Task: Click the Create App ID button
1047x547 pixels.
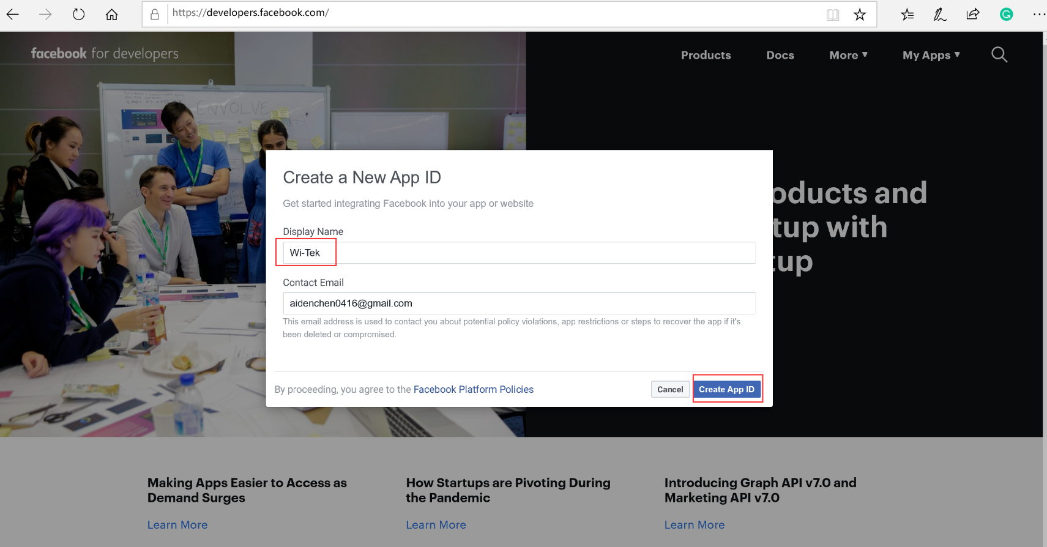Action: pos(727,389)
